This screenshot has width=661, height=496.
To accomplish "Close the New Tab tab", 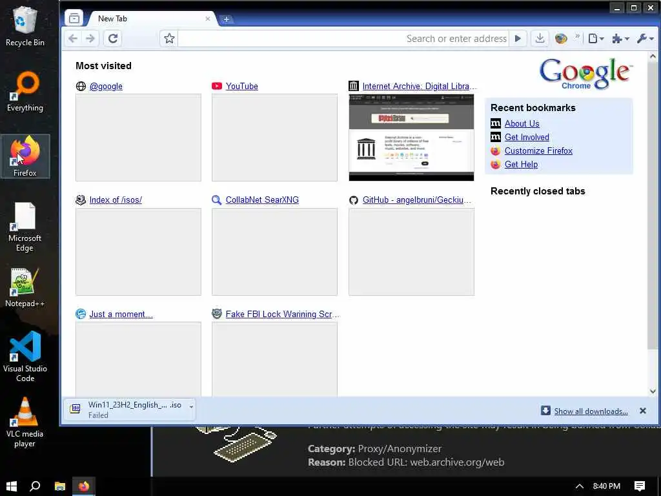I will (x=207, y=19).
